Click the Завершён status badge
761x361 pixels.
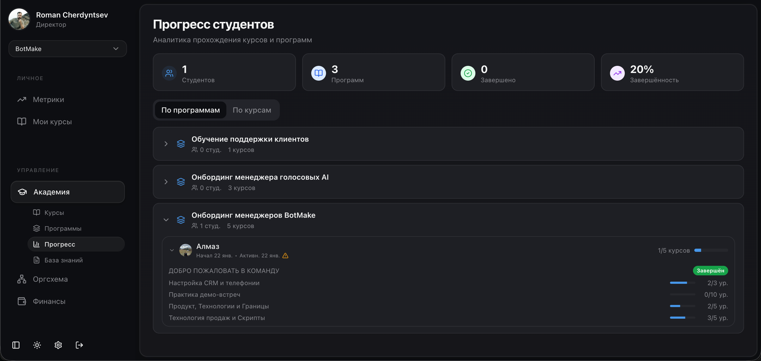tap(710, 270)
